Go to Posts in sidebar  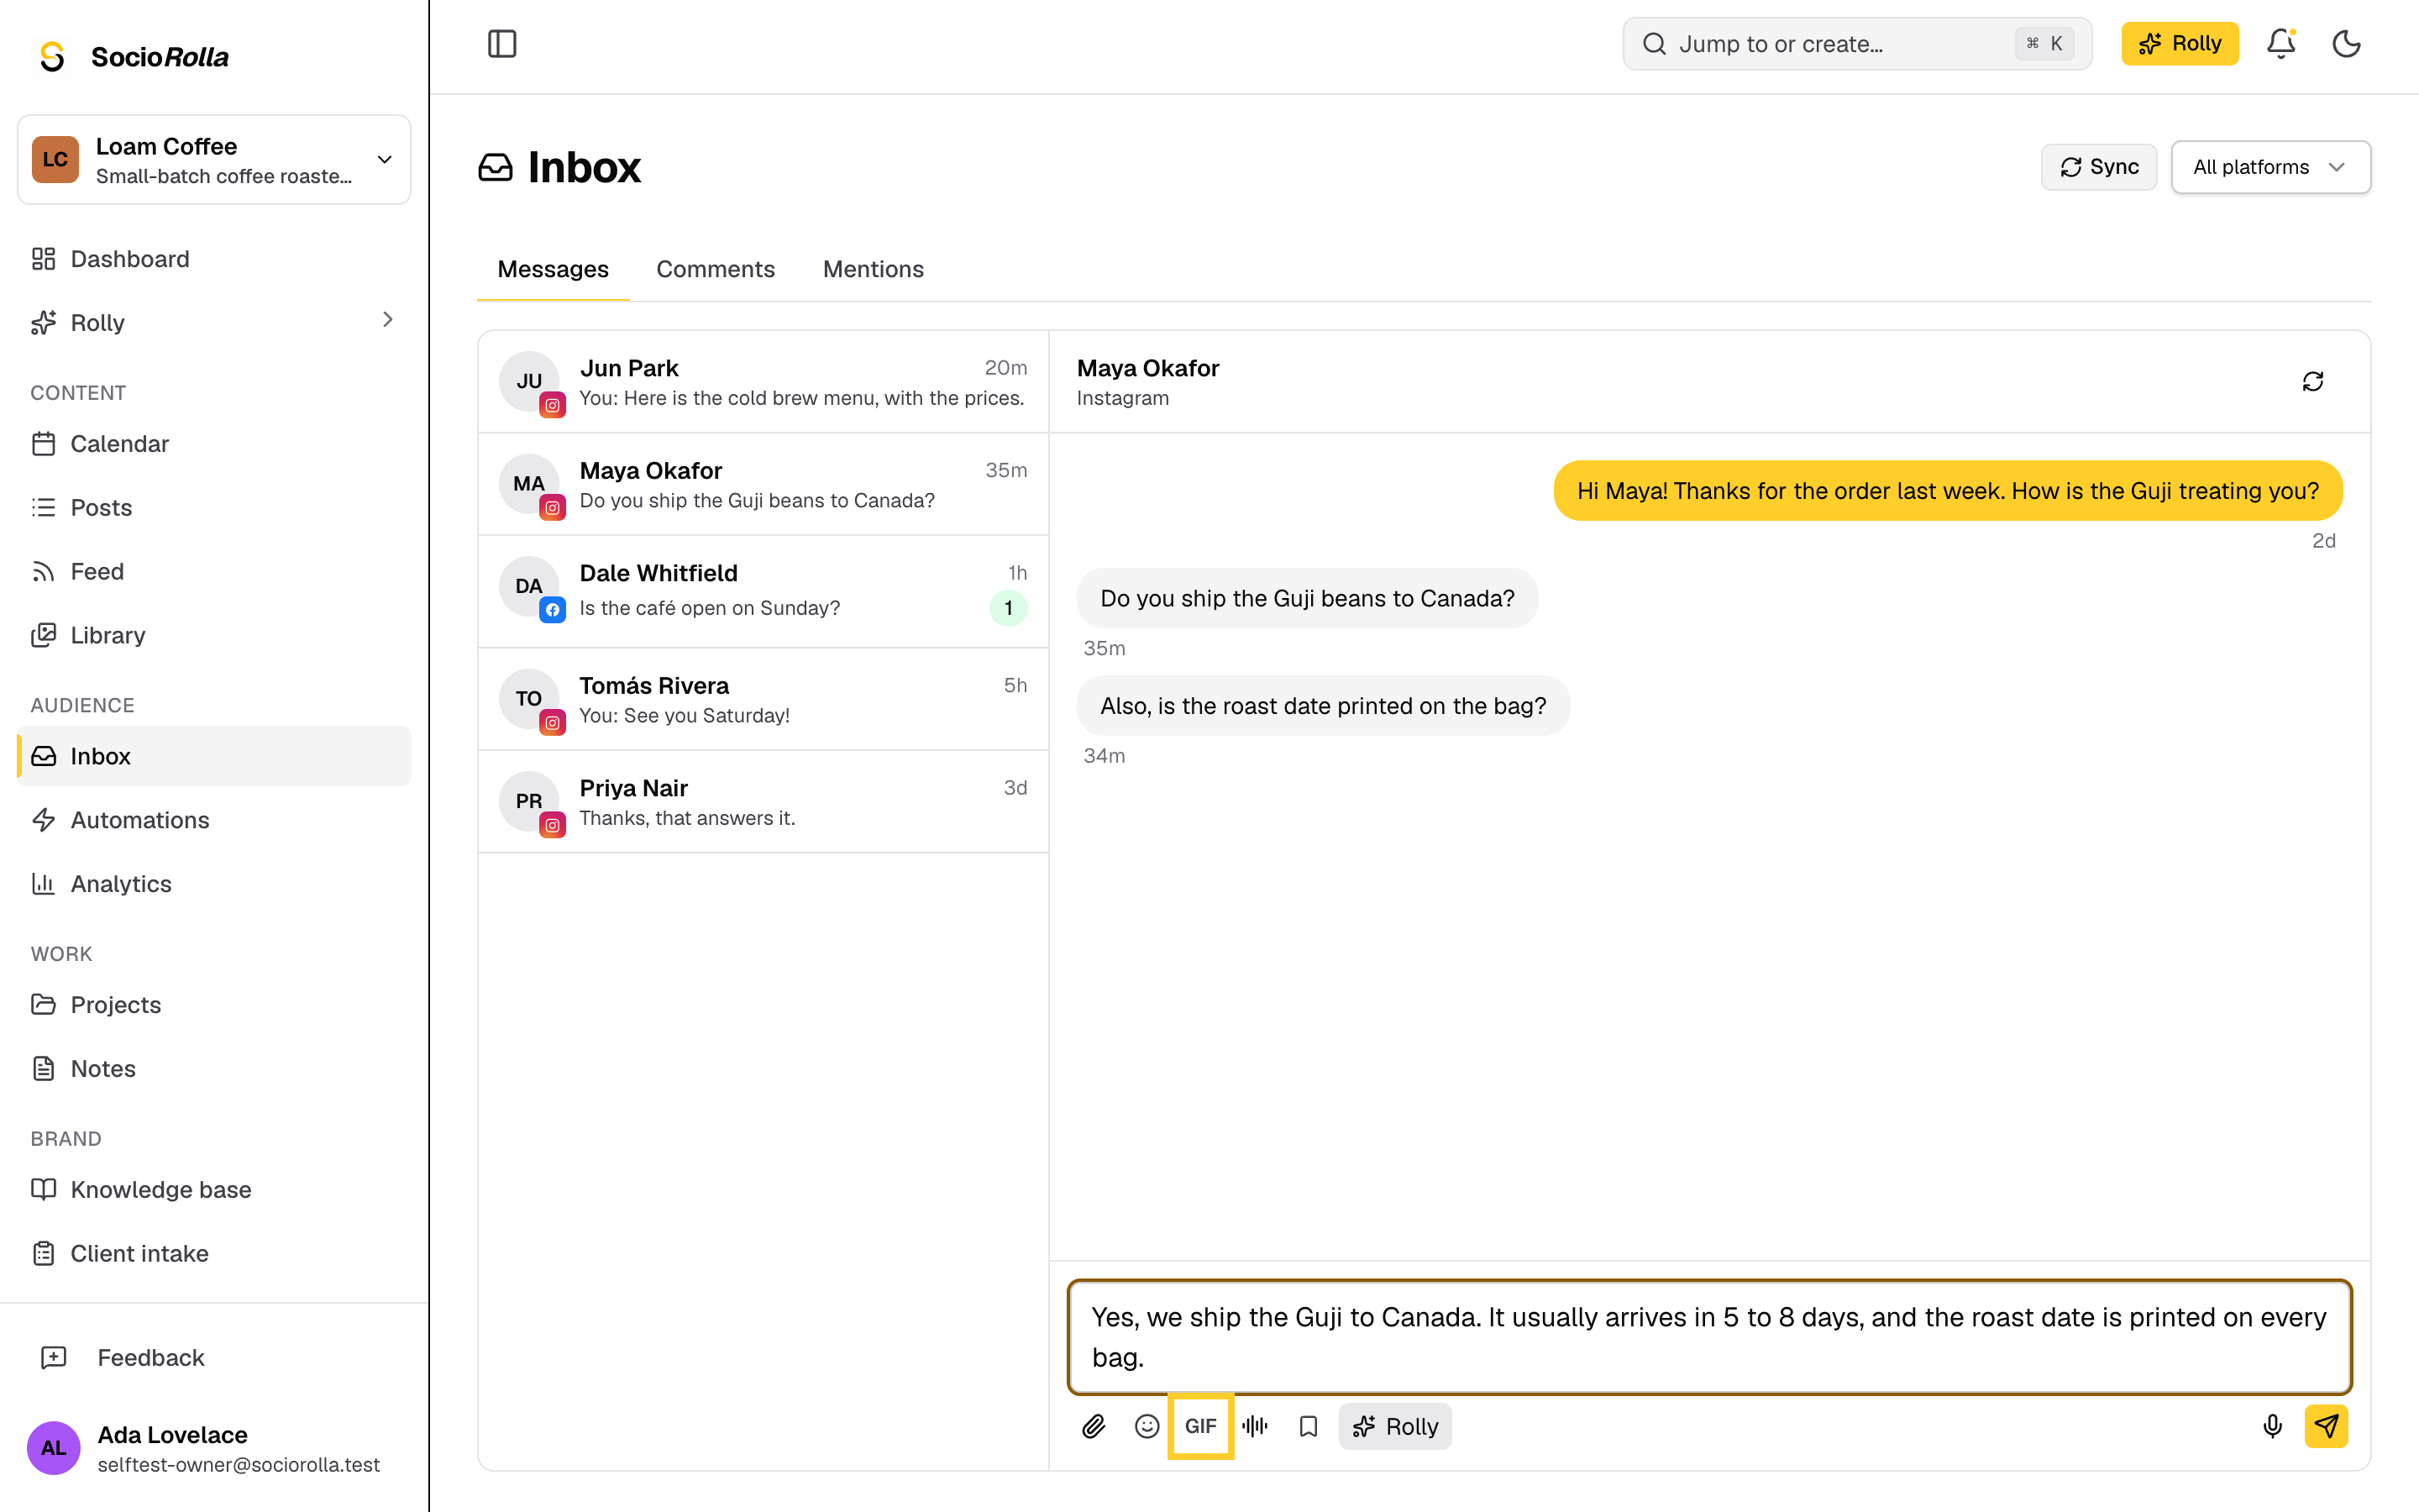tap(214, 508)
